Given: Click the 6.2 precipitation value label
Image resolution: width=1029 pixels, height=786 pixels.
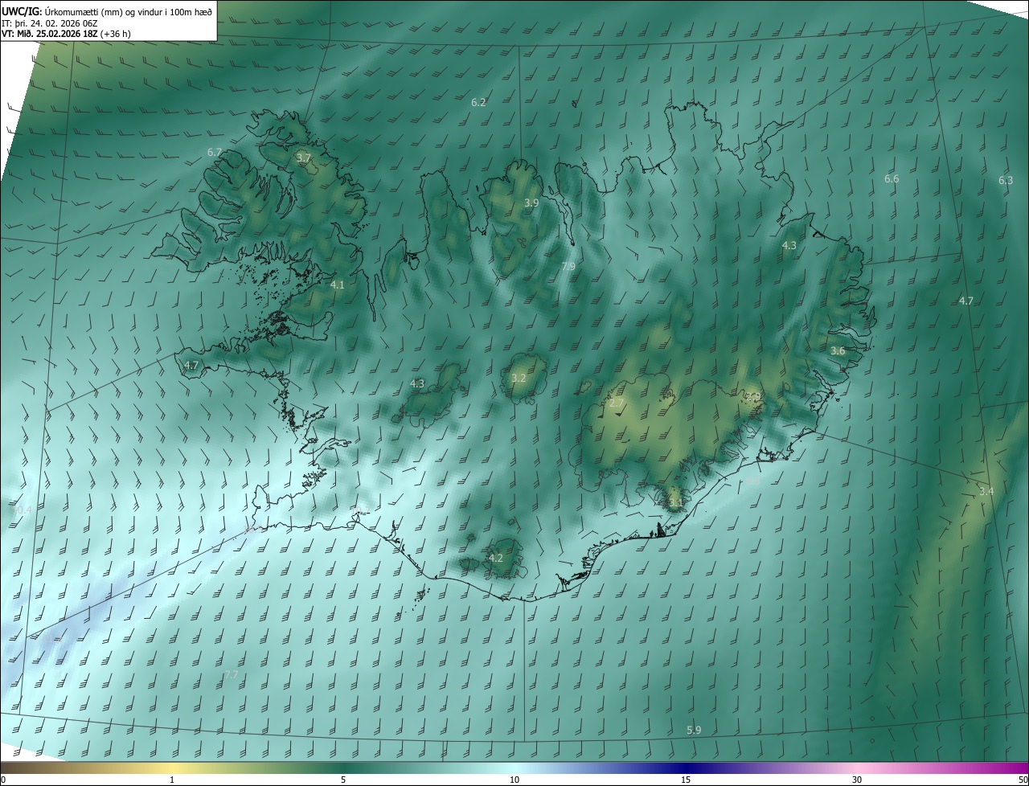Looking at the screenshot, I should [x=479, y=102].
